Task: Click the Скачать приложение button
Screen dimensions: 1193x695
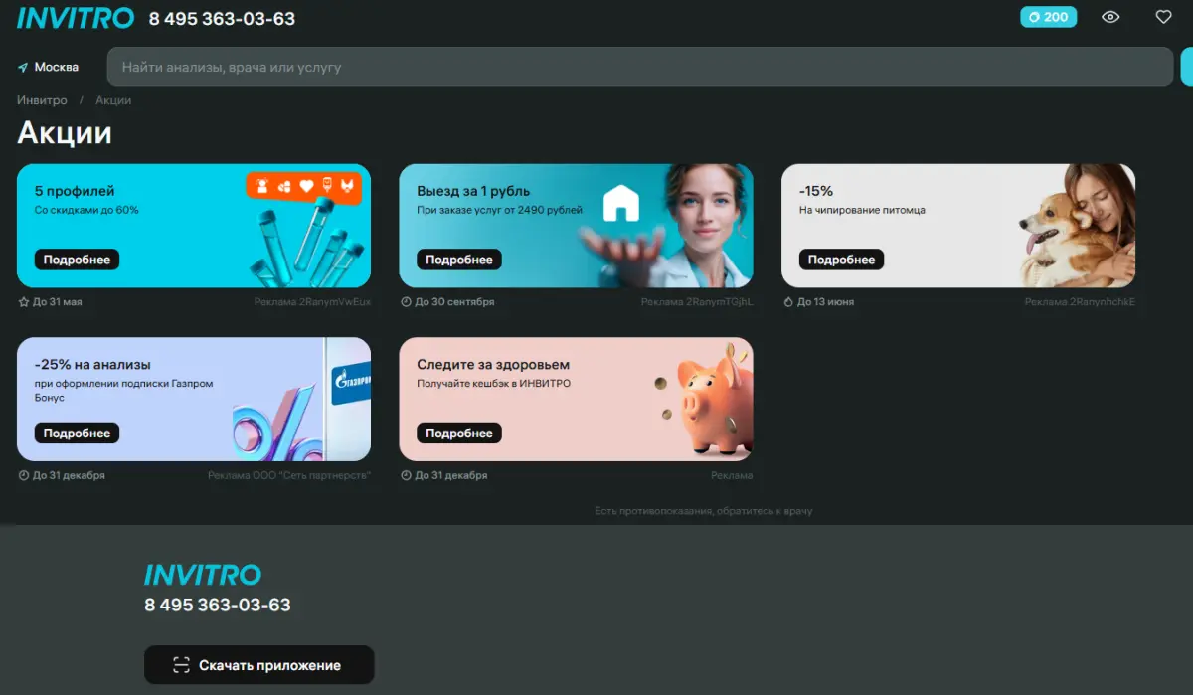Action: (x=259, y=665)
